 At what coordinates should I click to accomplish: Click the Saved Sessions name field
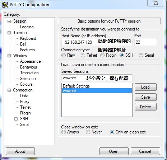pos(97,78)
